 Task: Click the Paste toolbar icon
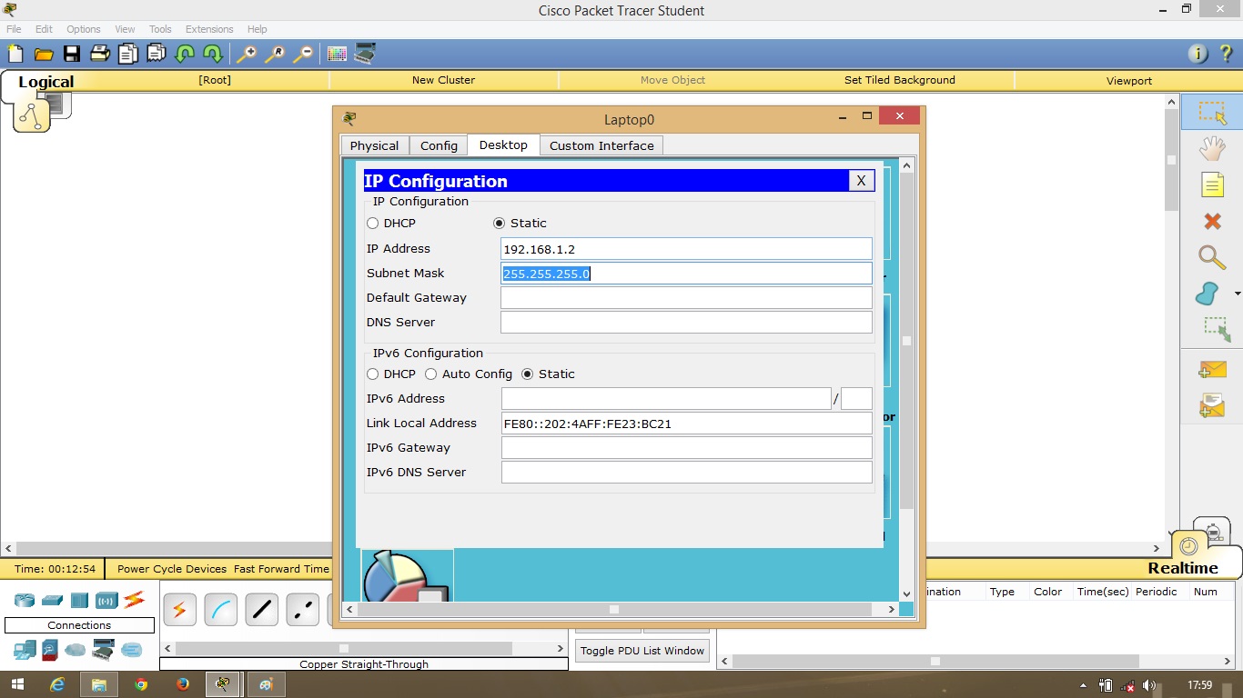[157, 54]
